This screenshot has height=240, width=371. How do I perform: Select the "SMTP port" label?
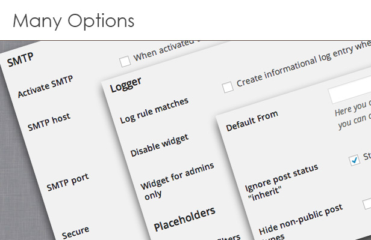tap(67, 181)
